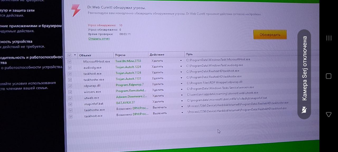338x152 pixels.
Task: Select the winserv.exe file name
Action: coord(92,92)
